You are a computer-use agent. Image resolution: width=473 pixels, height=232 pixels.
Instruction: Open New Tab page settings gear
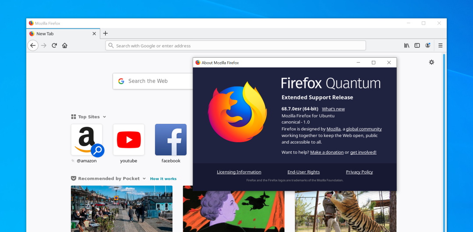point(432,62)
